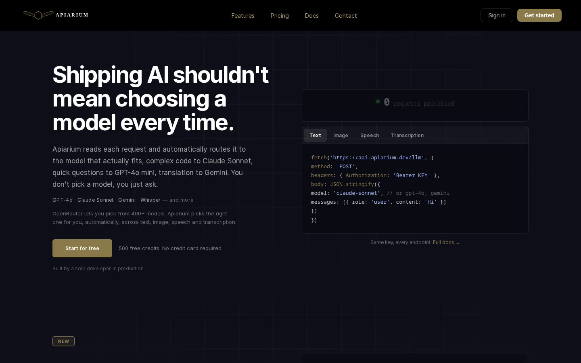The width and height of the screenshot is (581, 363).
Task: Select the Text code tab
Action: (x=315, y=136)
